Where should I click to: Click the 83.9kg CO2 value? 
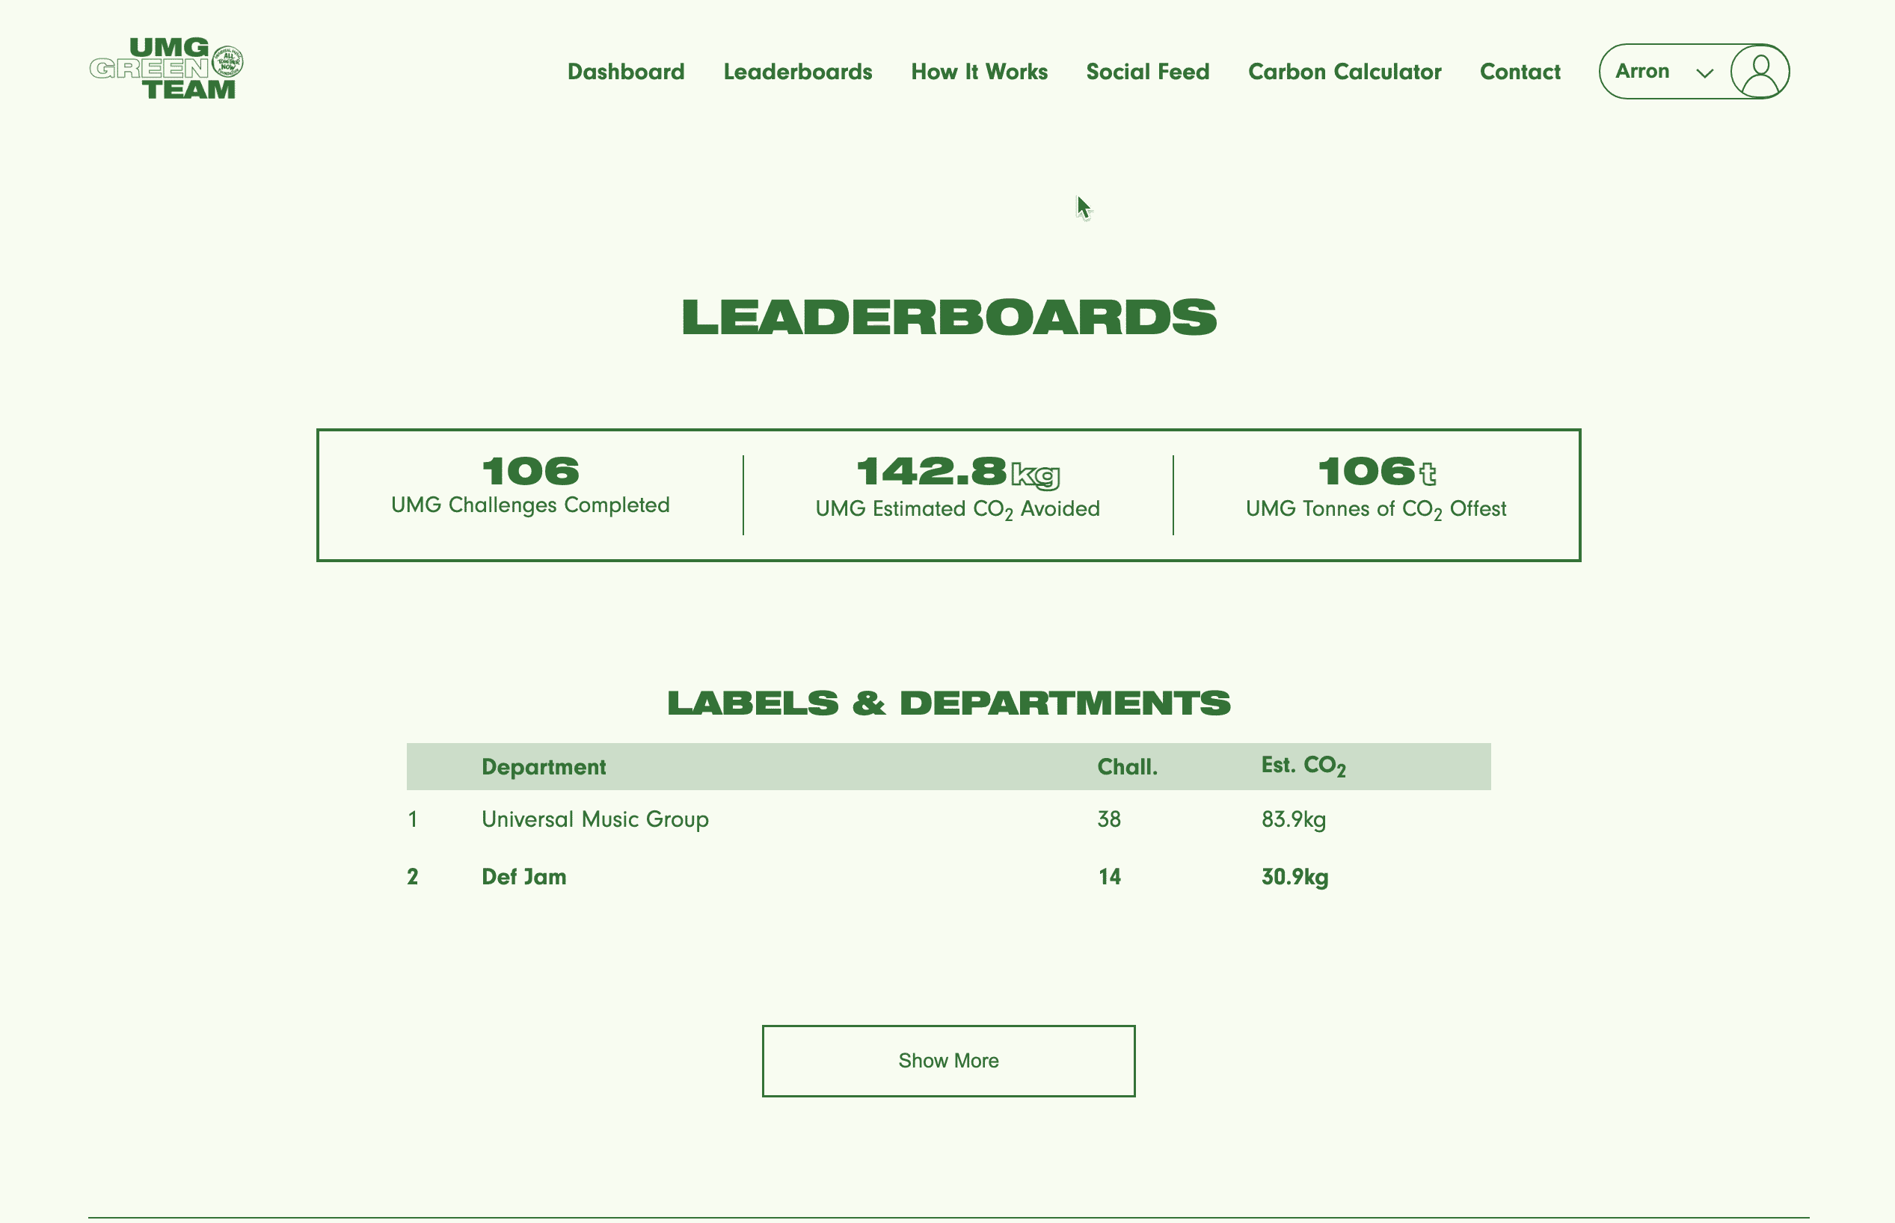click(x=1294, y=819)
